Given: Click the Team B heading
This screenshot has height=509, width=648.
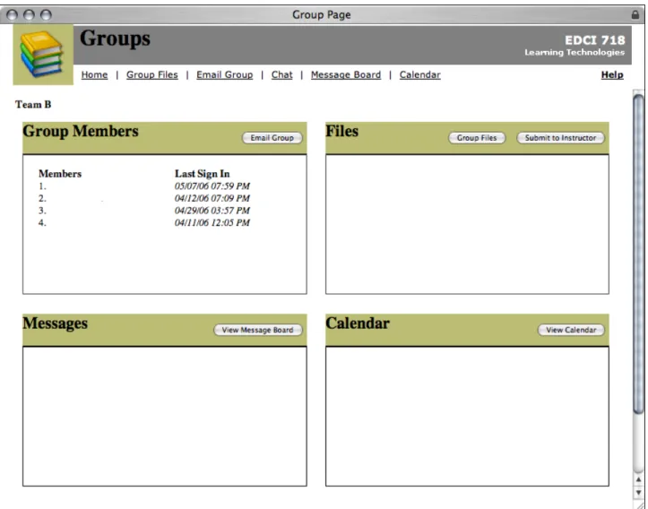Looking at the screenshot, I should point(33,105).
